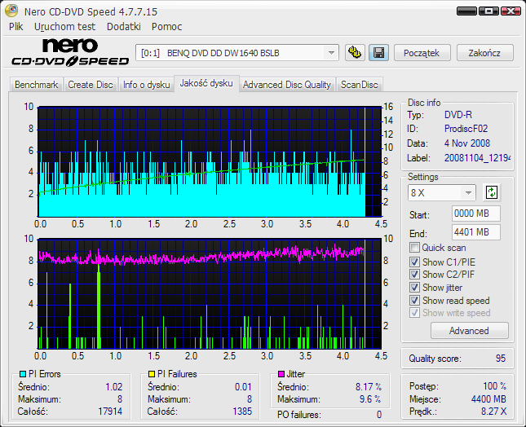Click PI Failures total 1385
The width and height of the screenshot is (526, 427).
(x=242, y=412)
